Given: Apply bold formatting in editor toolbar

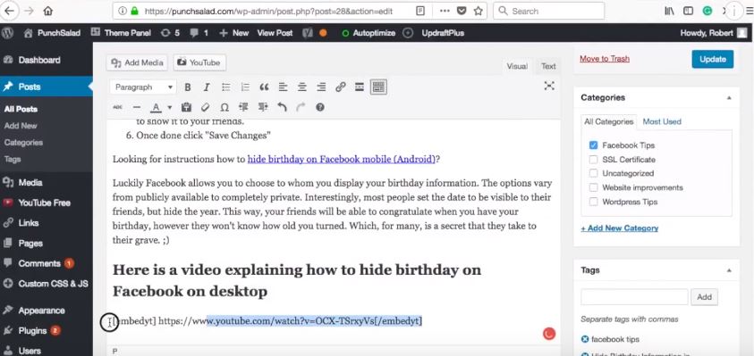Looking at the screenshot, I should point(188,87).
